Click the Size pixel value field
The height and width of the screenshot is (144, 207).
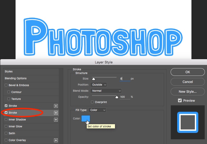click(x=125, y=79)
